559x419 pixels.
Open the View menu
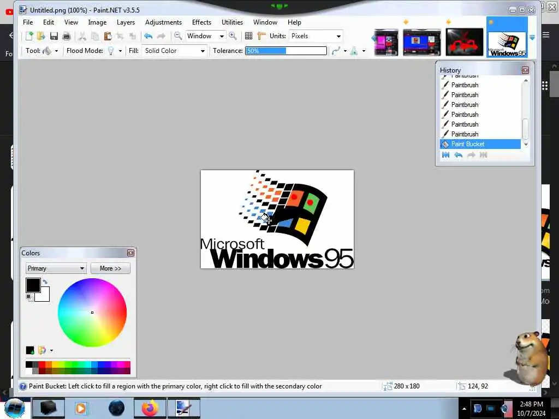tap(71, 22)
